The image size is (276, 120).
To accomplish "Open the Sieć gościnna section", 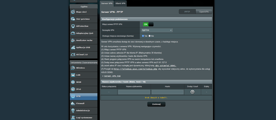I will point(83,19).
